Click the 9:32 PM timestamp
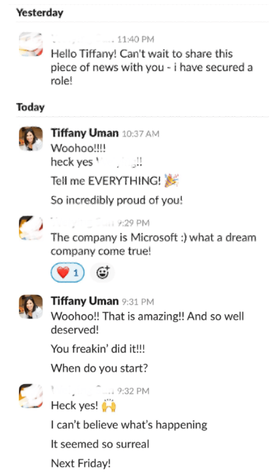Screen dimensions: 279x472 coord(133,391)
